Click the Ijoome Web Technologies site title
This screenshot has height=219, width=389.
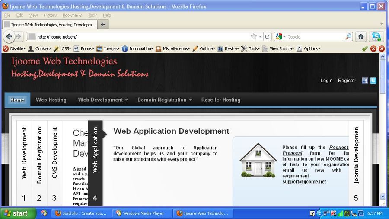tap(64, 61)
